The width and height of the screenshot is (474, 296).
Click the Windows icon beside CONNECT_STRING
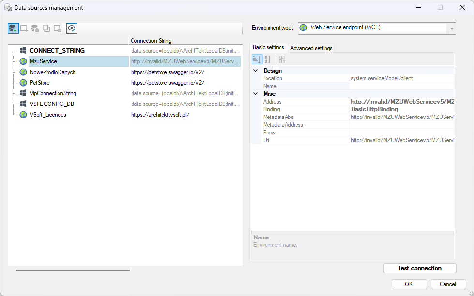(x=23, y=50)
